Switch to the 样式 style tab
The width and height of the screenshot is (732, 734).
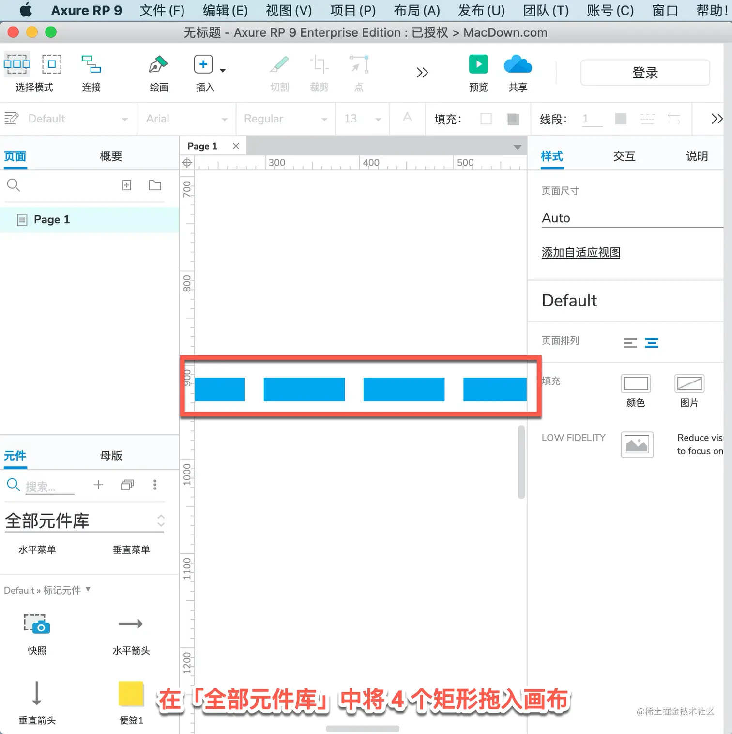click(x=552, y=156)
